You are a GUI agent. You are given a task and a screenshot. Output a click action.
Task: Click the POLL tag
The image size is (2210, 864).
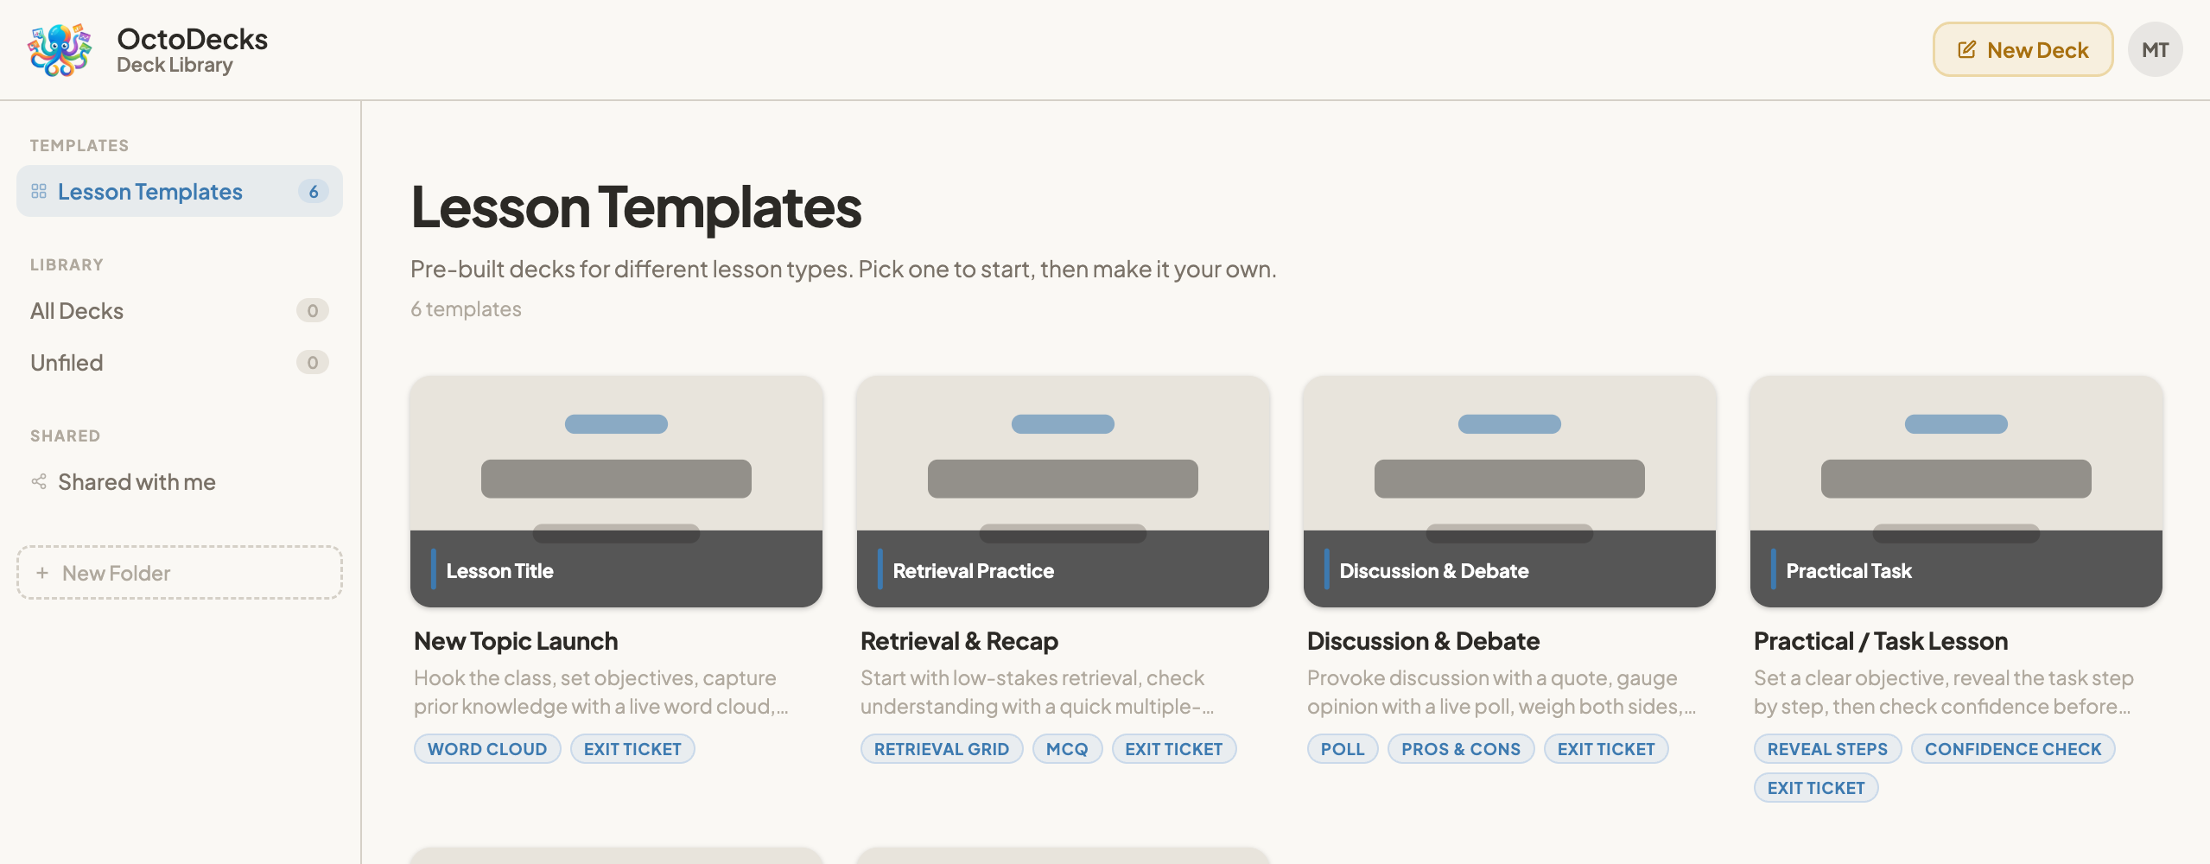1343,748
